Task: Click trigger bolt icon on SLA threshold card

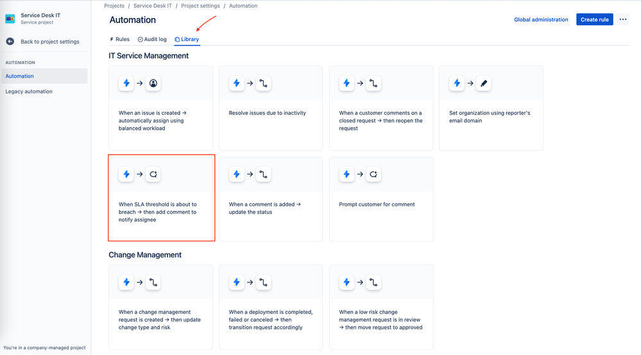Action: (126, 174)
